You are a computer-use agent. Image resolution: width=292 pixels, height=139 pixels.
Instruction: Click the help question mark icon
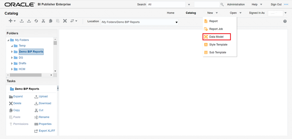coord(285,22)
